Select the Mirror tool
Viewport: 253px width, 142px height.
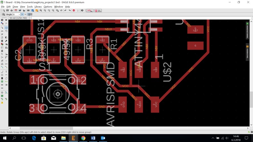pos(2,31)
